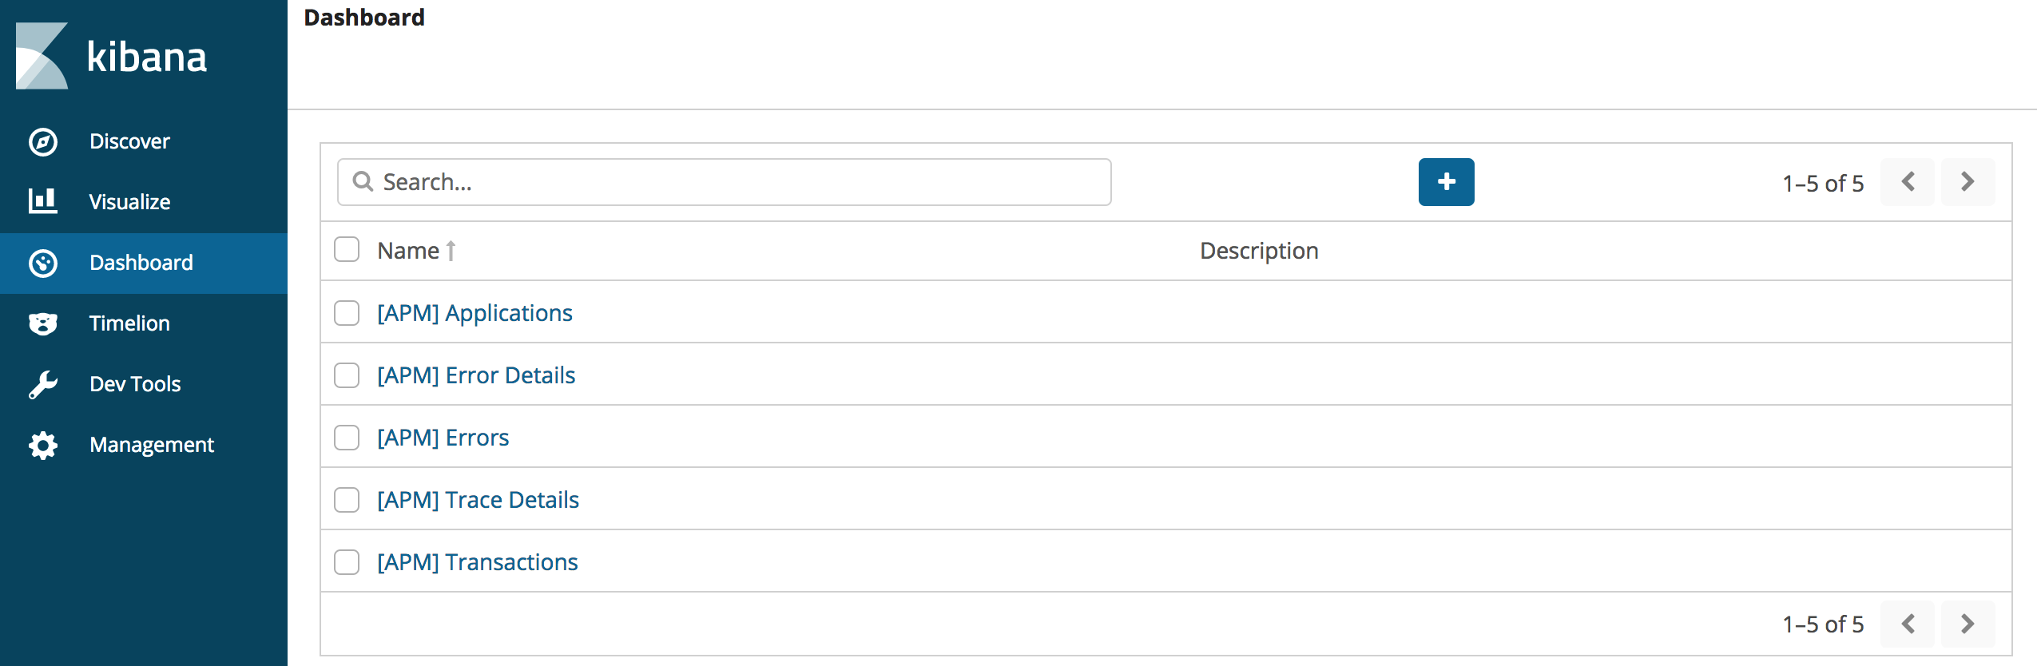Click the Dev Tools wrench icon
The image size is (2037, 666).
pyautogui.click(x=43, y=384)
